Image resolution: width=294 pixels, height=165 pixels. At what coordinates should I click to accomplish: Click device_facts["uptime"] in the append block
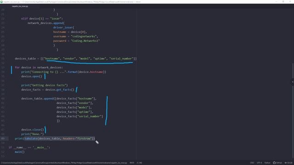[75, 112]
